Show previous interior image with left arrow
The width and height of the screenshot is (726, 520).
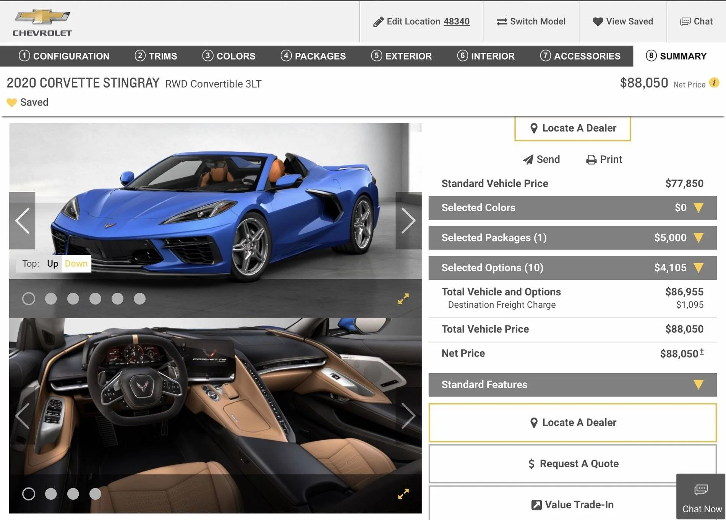pos(22,416)
